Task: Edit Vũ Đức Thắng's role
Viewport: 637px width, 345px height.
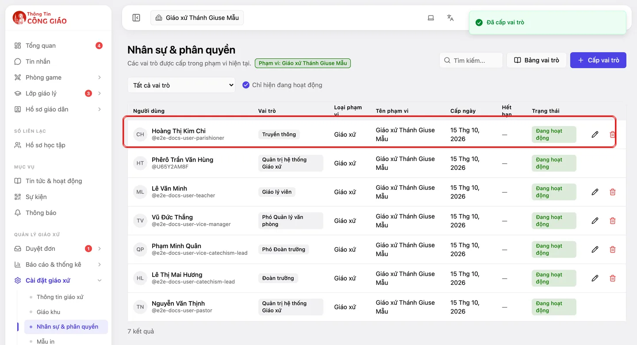Action: [x=595, y=221]
